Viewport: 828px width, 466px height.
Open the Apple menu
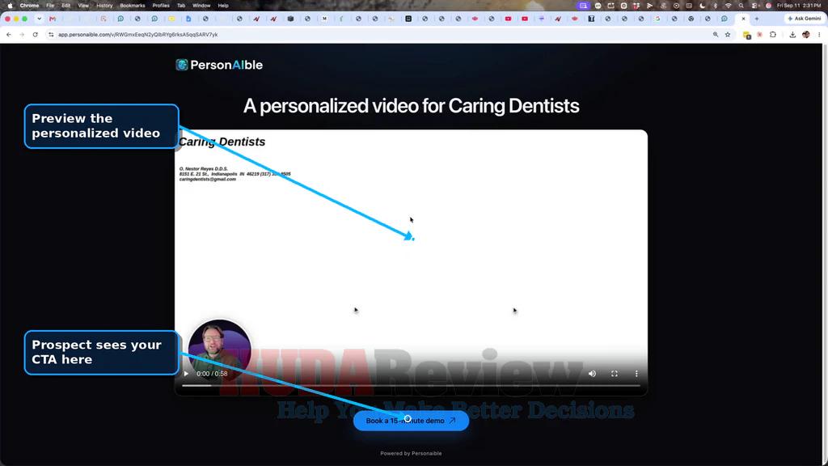click(x=10, y=6)
